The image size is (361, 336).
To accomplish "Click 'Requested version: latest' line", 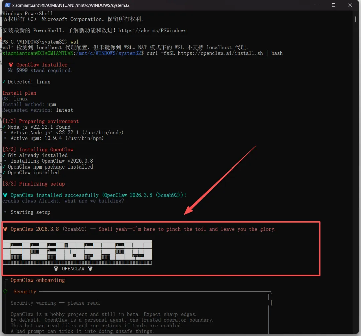I will [37, 110].
